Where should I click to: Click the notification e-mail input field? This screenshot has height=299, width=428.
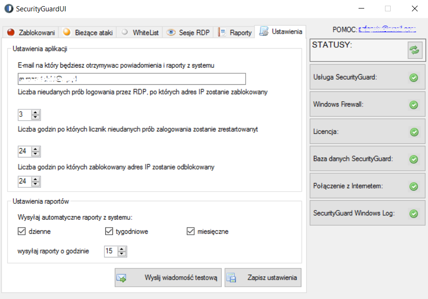(132, 79)
